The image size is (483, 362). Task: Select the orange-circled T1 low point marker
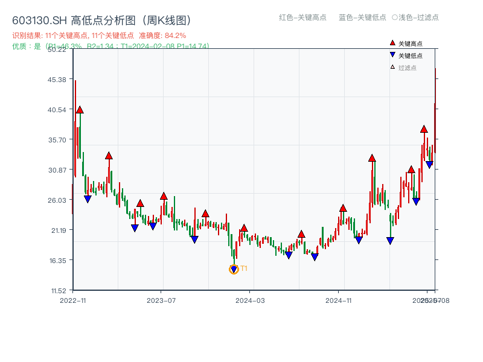[234, 269]
